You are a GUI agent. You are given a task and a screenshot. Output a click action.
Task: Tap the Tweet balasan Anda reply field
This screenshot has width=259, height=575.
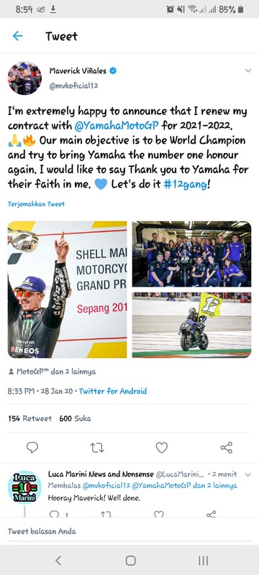129,531
